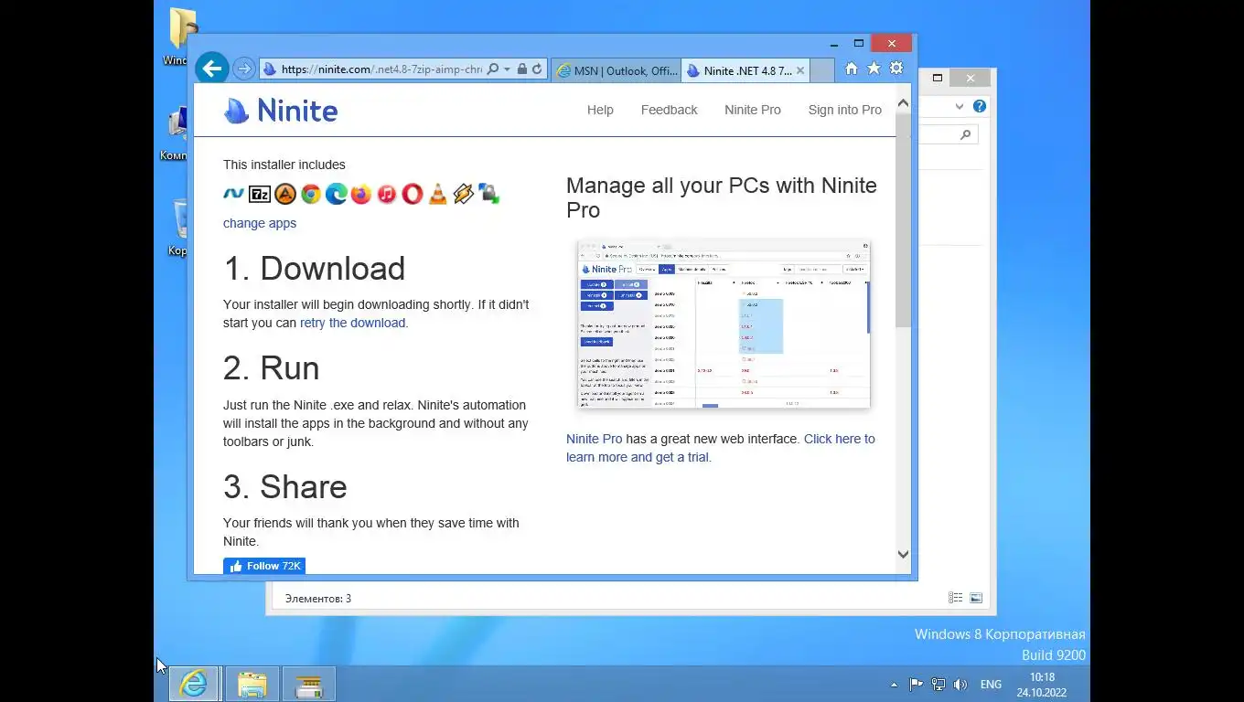Open the Feedback page on Ninite
The width and height of the screenshot is (1244, 702).
[669, 110]
